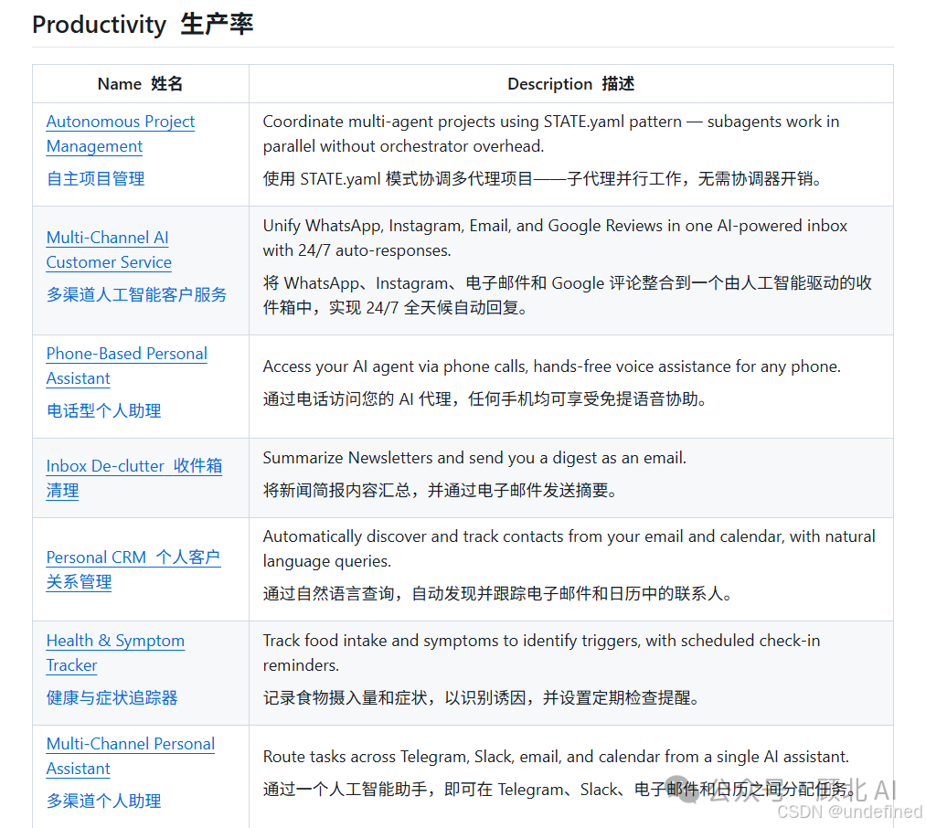Click the 自主项目管理 Chinese link

94,179
